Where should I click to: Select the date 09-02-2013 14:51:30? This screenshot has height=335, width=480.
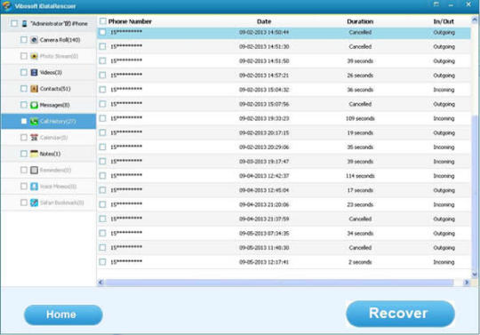[264, 46]
